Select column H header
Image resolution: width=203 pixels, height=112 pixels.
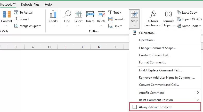click(x=49, y=47)
